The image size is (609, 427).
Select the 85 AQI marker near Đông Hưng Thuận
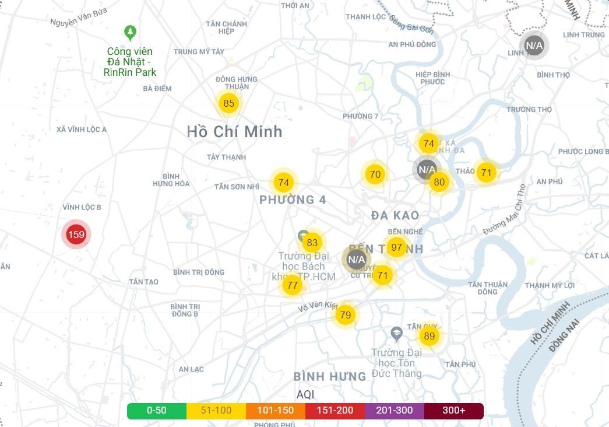pos(228,104)
